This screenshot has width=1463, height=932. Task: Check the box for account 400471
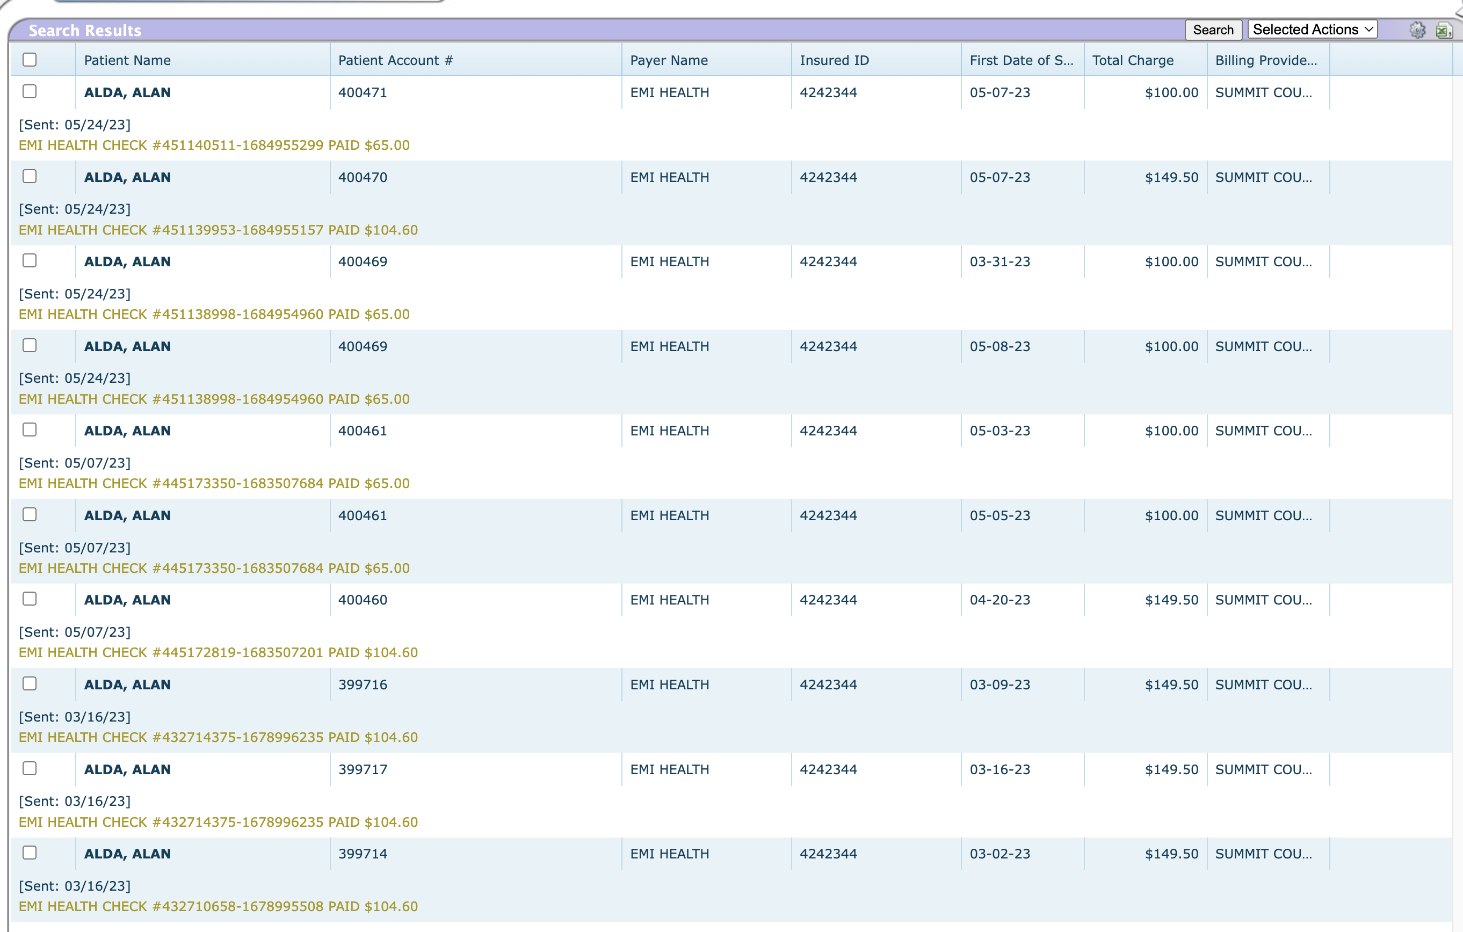[x=29, y=92]
